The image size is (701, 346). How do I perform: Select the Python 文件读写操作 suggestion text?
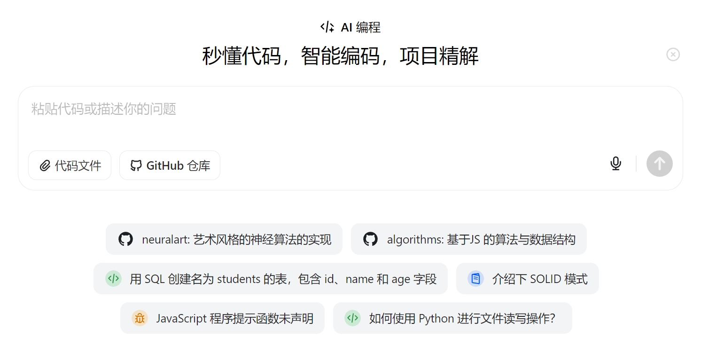[x=462, y=319]
